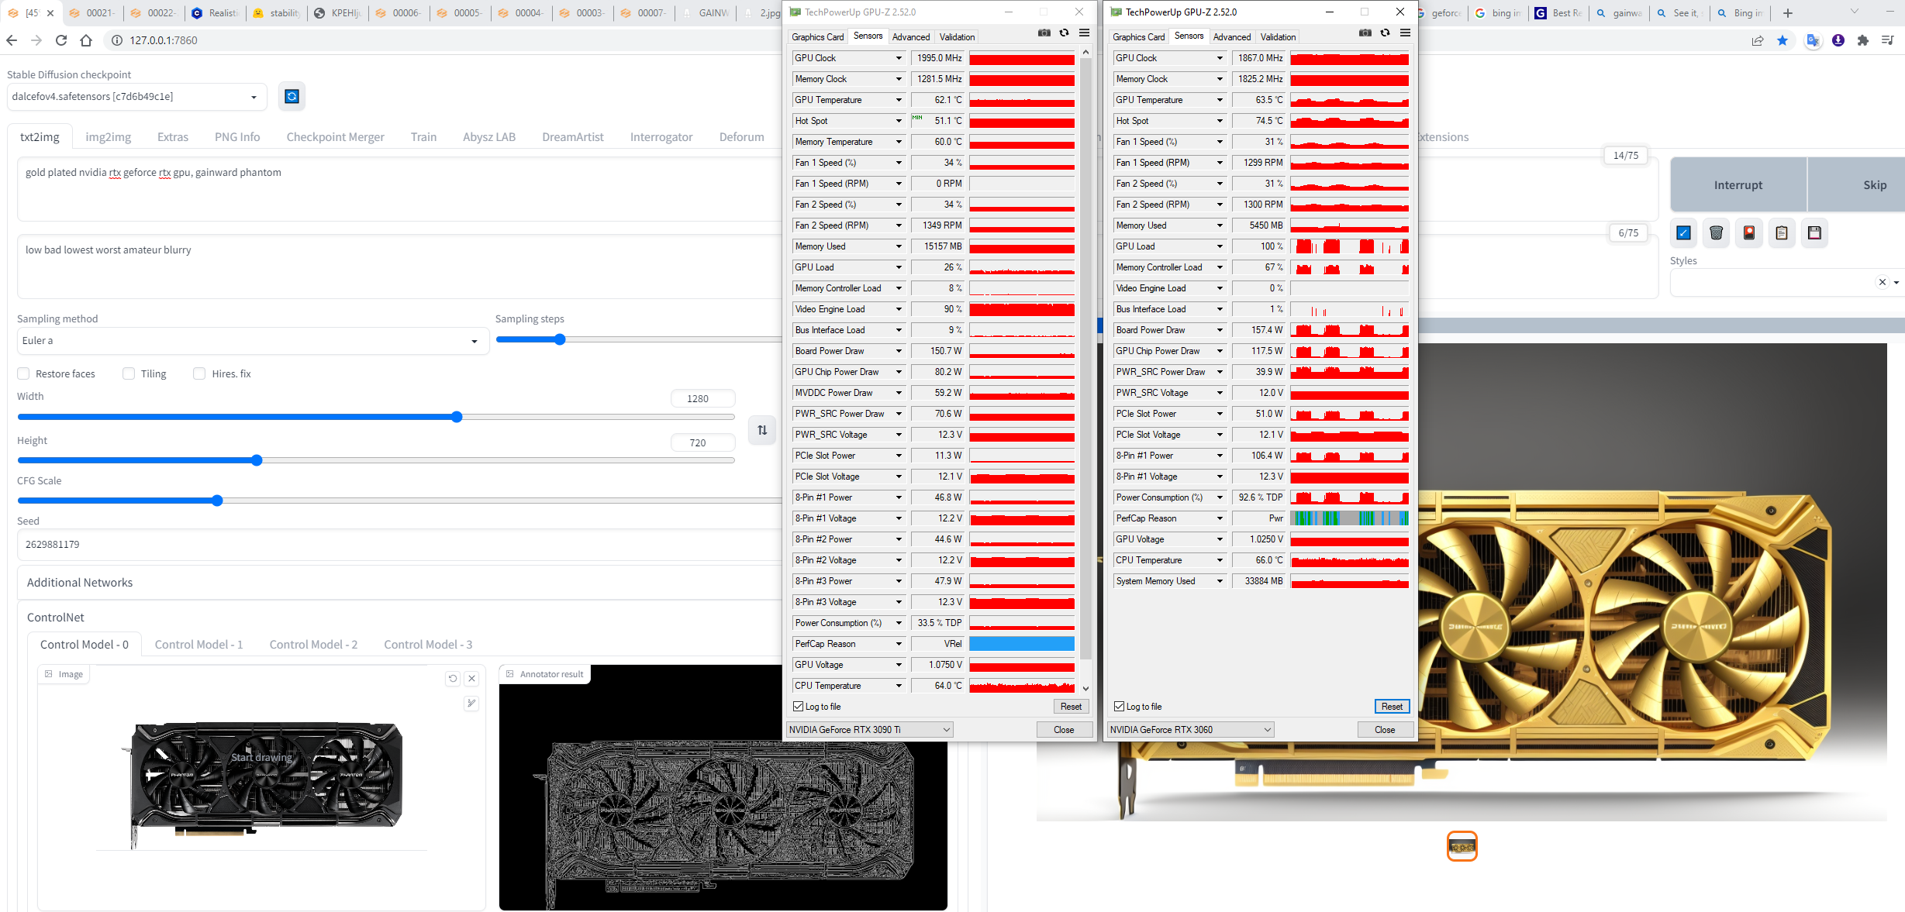Click the swap width and height icon
The width and height of the screenshot is (1905, 912).
tap(761, 430)
